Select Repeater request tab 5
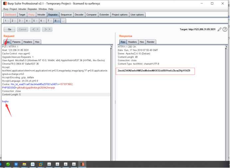 35,21
